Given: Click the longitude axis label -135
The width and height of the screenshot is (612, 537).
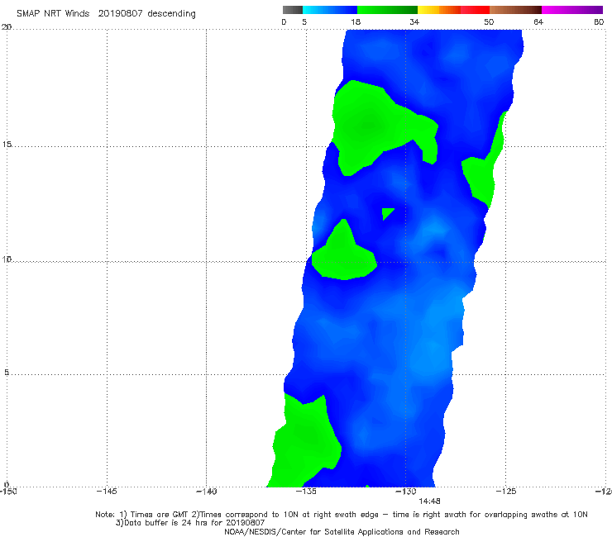Looking at the screenshot, I should click(306, 492).
